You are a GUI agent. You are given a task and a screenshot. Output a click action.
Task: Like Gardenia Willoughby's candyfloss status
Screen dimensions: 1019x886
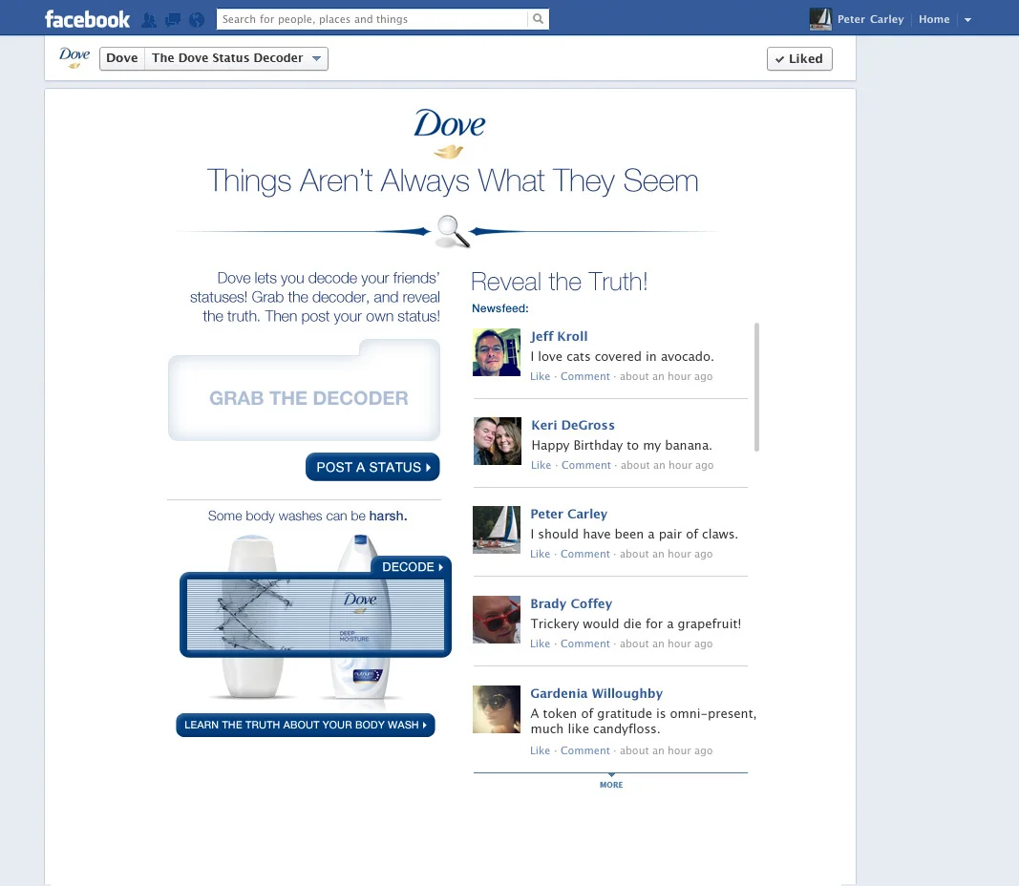[540, 750]
